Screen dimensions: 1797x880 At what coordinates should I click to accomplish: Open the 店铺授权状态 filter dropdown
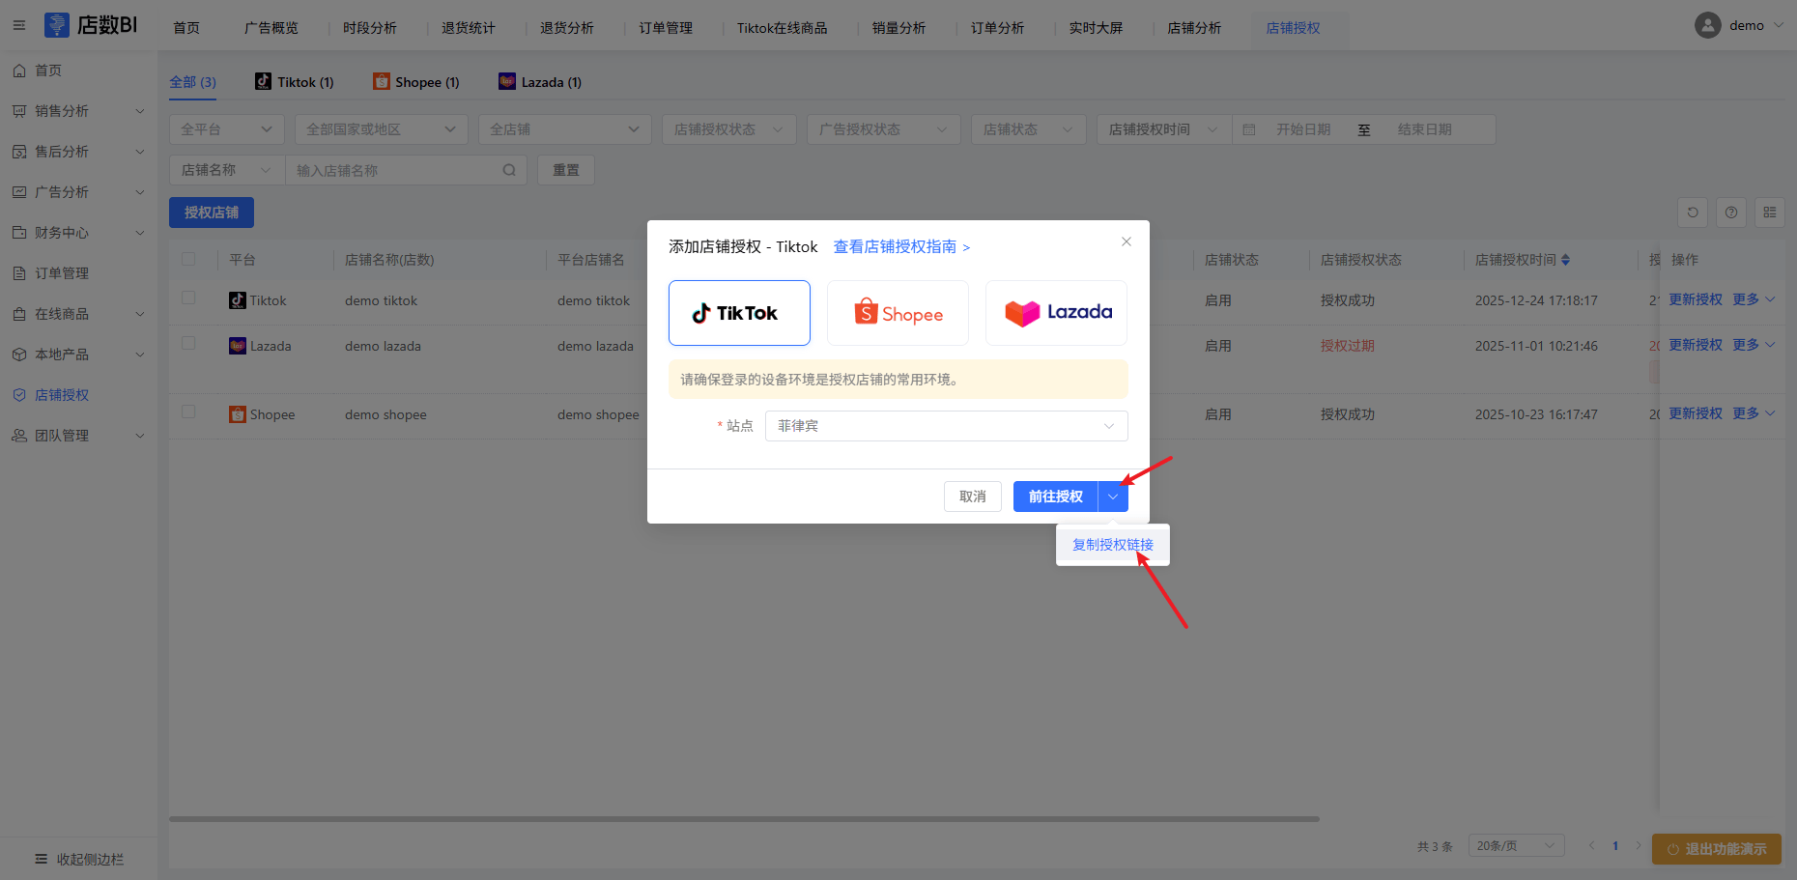[x=729, y=129]
